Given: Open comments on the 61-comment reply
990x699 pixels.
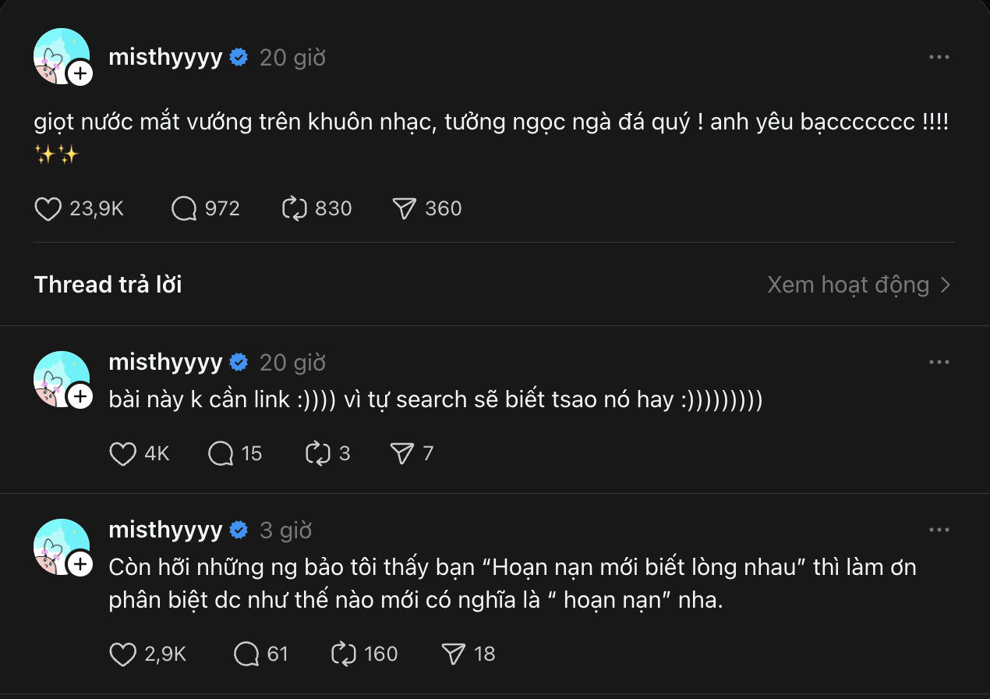Looking at the screenshot, I should point(247,654).
